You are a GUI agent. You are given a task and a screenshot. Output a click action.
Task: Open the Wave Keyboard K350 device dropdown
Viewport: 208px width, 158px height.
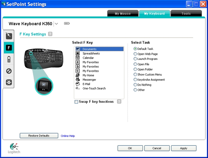click(56, 24)
